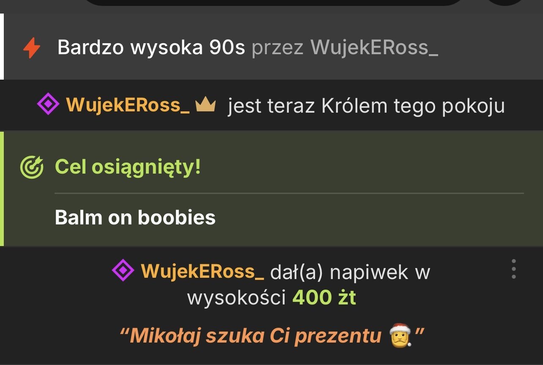543x365 pixels.
Task: Click the round button at top right corner
Action: 505,2
